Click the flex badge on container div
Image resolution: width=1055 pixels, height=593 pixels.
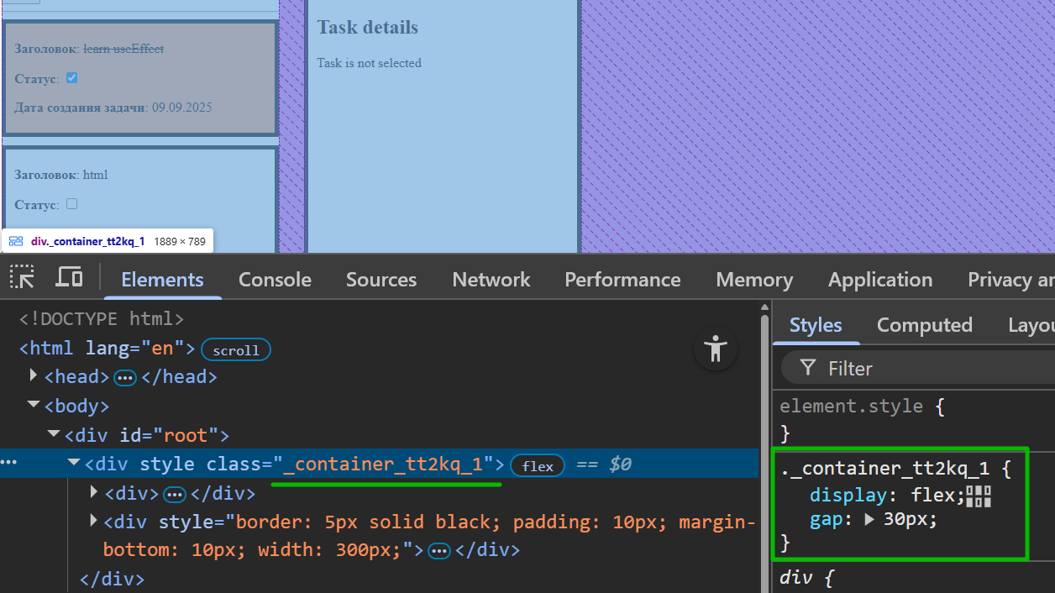tap(538, 465)
